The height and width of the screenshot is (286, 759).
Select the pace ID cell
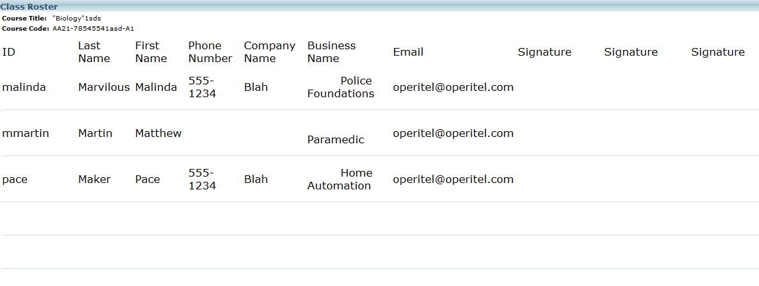pos(15,179)
